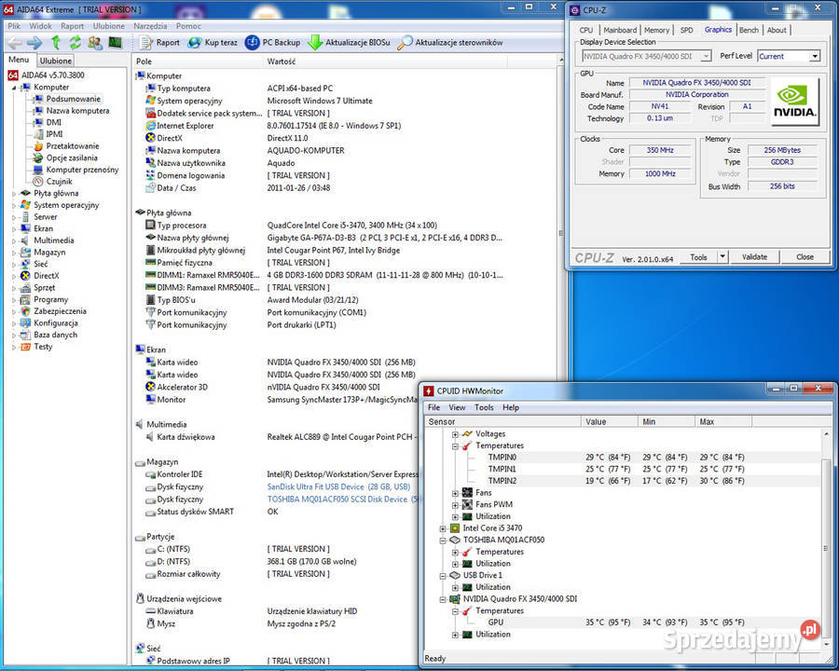Screen dimensions: 839x671
Task: Click the green refresh icon in AIDA64
Action: (76, 42)
